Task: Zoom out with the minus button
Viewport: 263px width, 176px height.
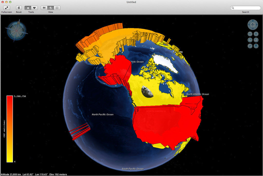Action: click(250, 34)
